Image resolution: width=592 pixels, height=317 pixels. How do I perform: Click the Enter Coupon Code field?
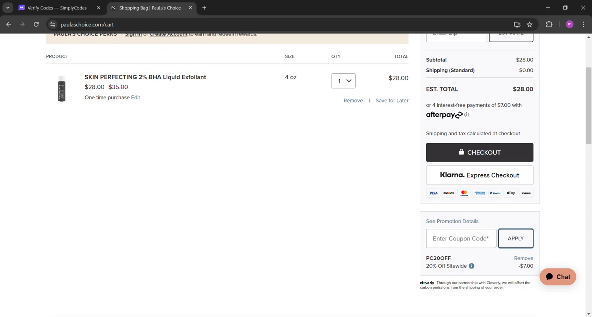[x=461, y=239]
